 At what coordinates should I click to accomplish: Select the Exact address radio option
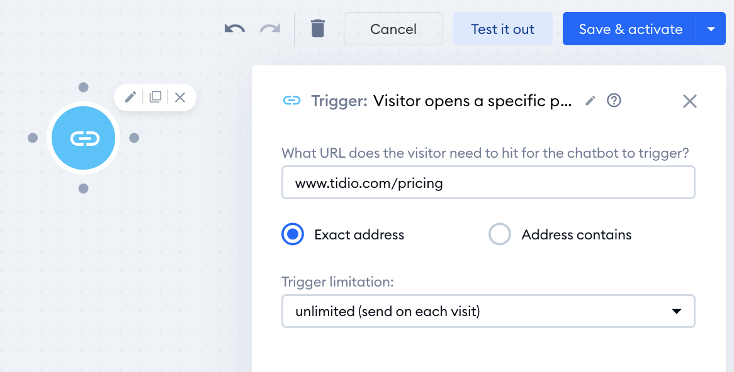coord(293,234)
